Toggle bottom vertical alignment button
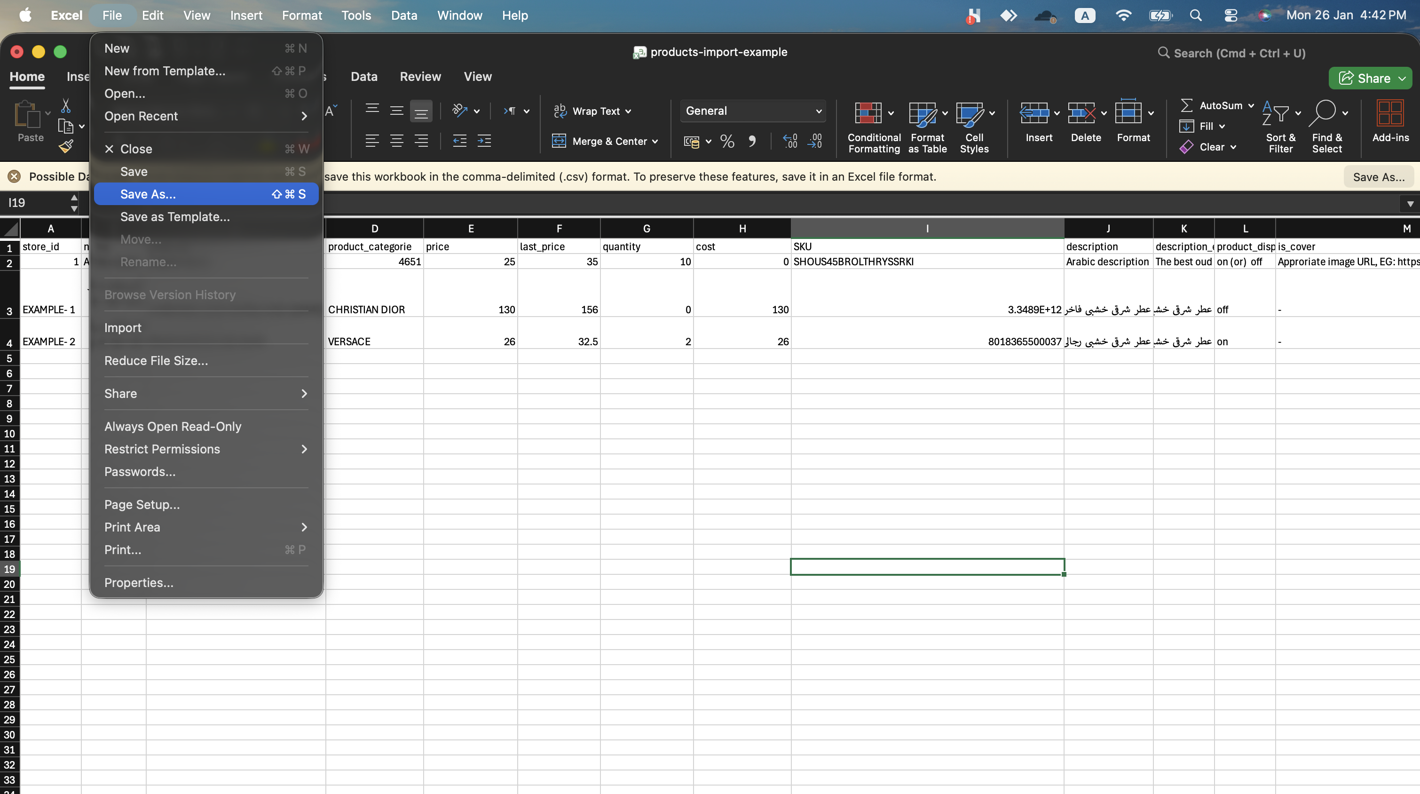This screenshot has width=1420, height=794. point(421,111)
